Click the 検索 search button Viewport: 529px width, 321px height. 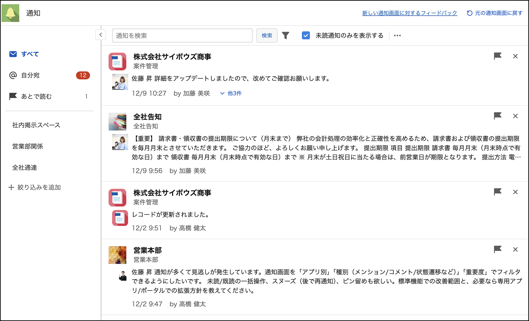click(266, 35)
